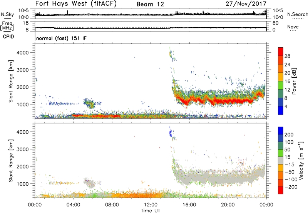Click the '20:00' time axis tick
Viewport: 308px width, 213px height.
(228, 205)
